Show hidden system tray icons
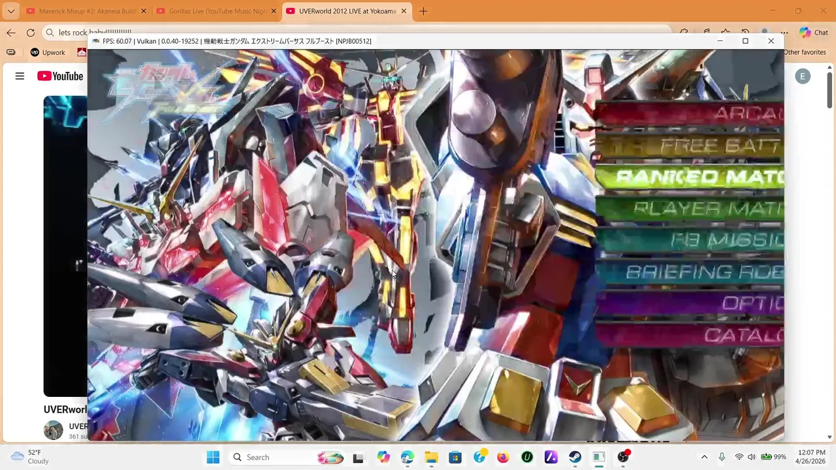 point(704,457)
